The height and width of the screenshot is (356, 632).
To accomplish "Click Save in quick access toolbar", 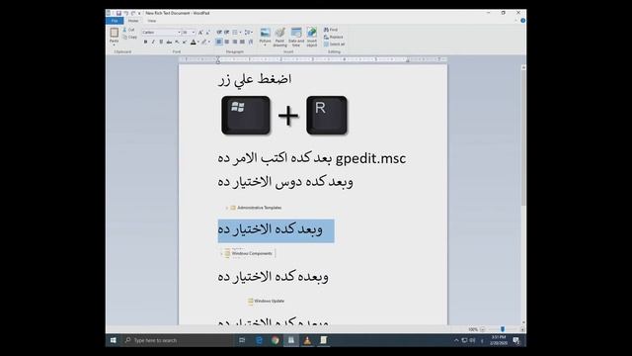I will [118, 13].
